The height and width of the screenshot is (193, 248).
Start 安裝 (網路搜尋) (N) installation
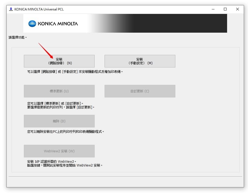pos(59,61)
